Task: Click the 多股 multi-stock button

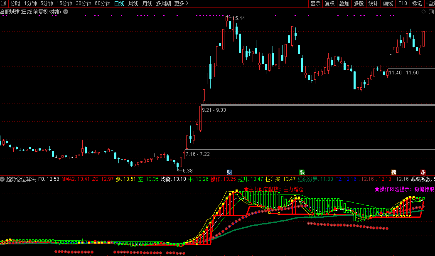Action: point(359,3)
